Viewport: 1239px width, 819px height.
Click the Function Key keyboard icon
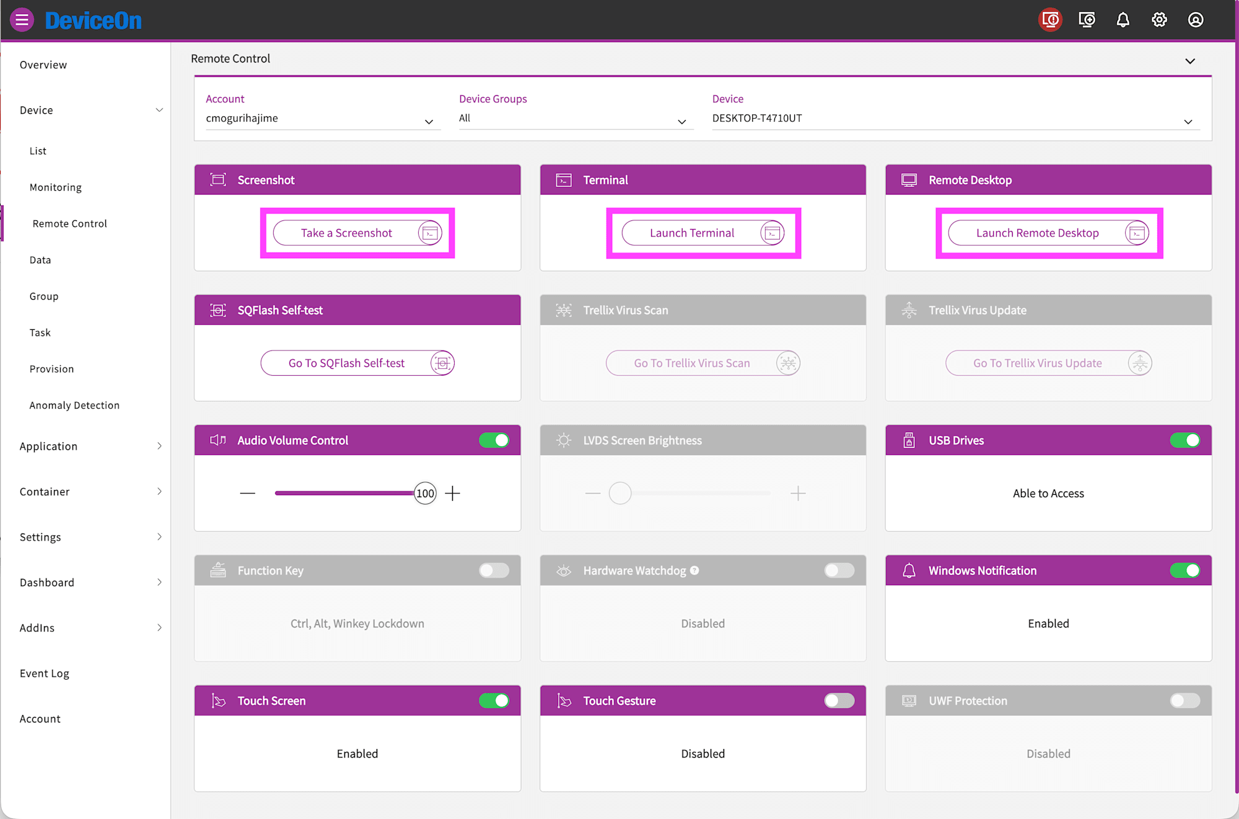coord(218,570)
